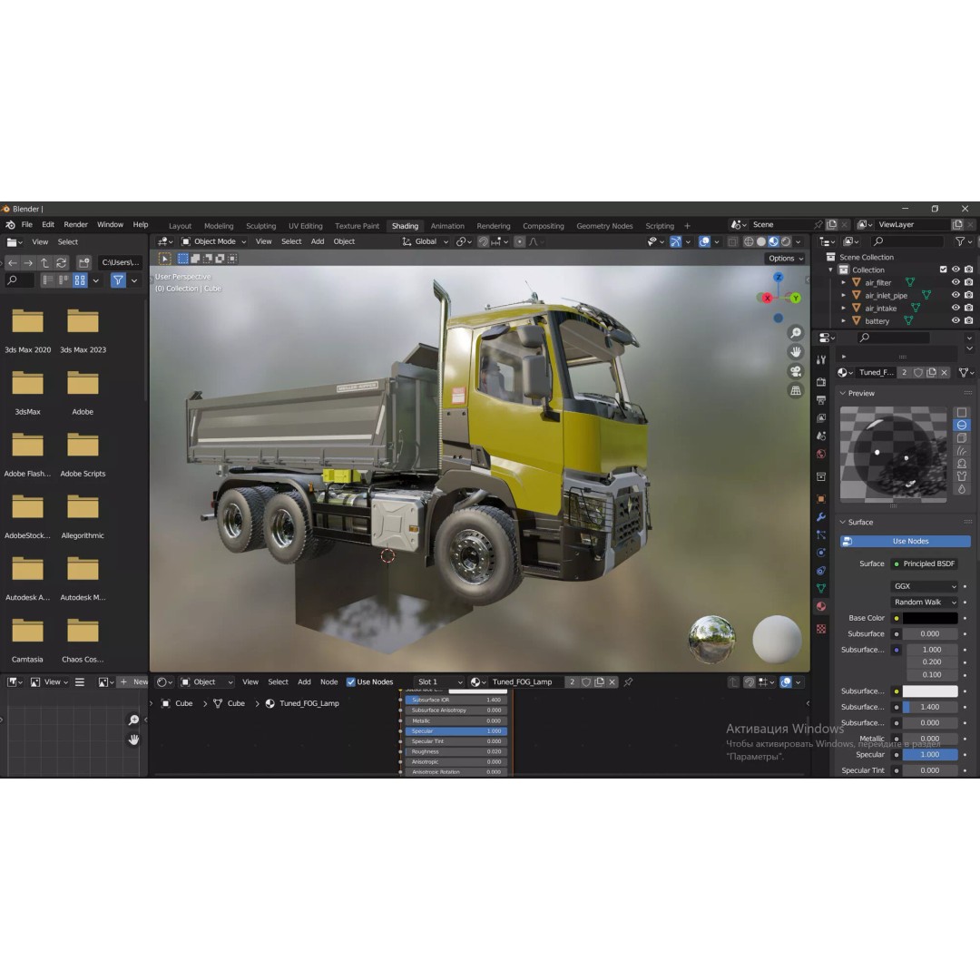
Task: Toggle Collection exclude checkbox in outliner
Action: click(943, 269)
